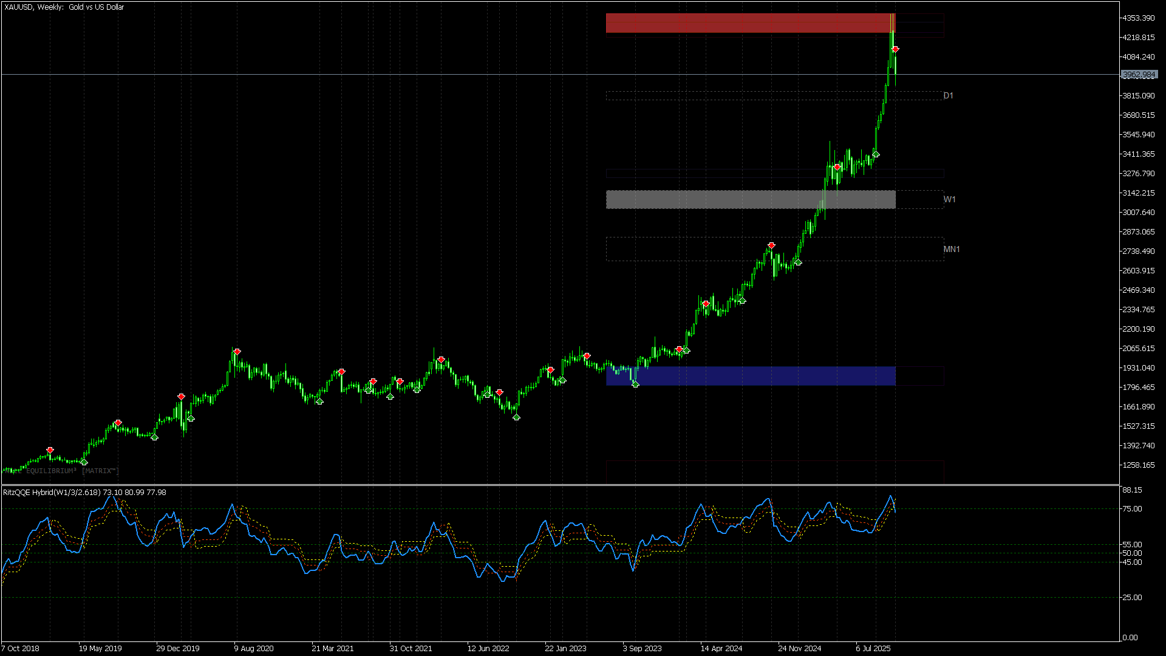Viewport: 1166px width, 656px height.
Task: Click the W1 zone label
Action: (x=949, y=199)
